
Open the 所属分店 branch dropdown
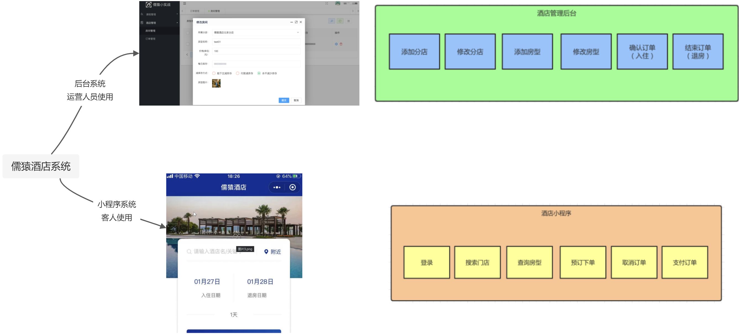tap(256, 33)
